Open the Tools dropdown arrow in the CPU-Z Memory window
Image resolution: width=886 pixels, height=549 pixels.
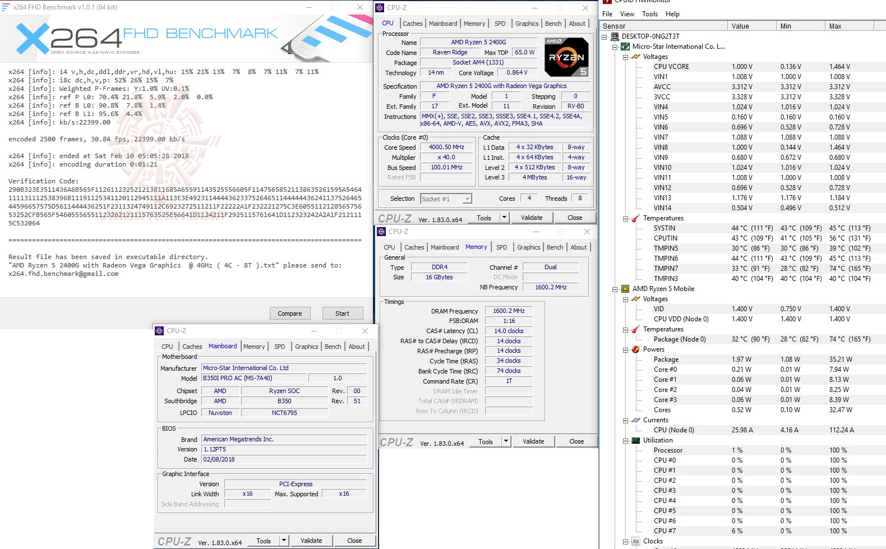[506, 441]
